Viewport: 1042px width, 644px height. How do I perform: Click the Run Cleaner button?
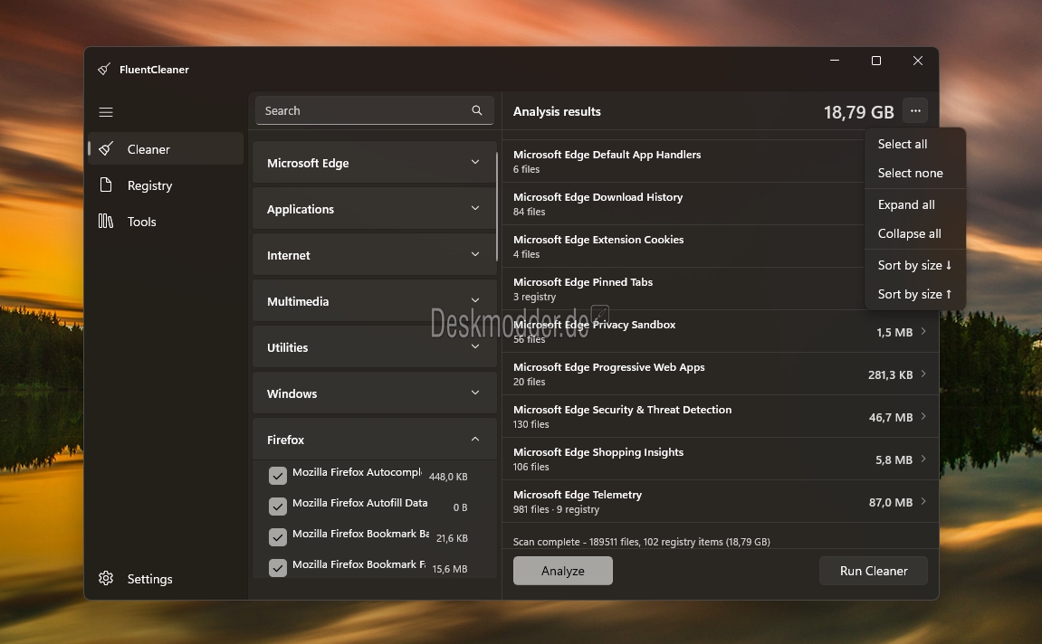[874, 571]
